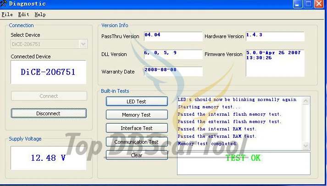Start the Memory Test
327x186 pixels.
click(x=137, y=115)
